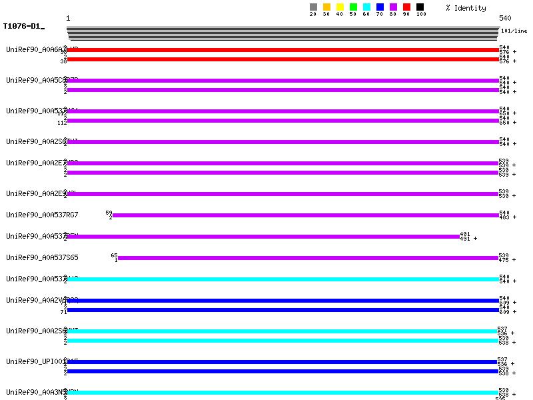Image resolution: width=533 pixels, height=400 pixels.
Task: Select the black 100% identity swatch
Action: (420, 7)
